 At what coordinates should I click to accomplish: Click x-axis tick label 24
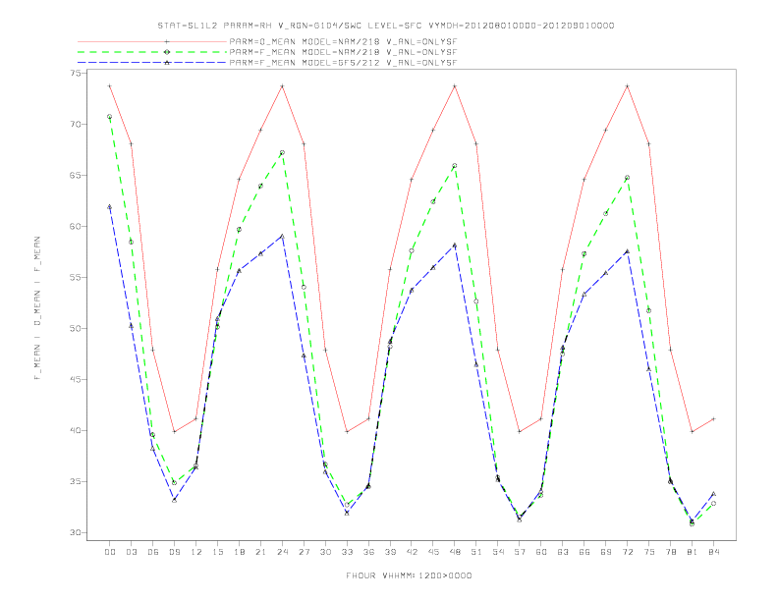[x=282, y=552]
